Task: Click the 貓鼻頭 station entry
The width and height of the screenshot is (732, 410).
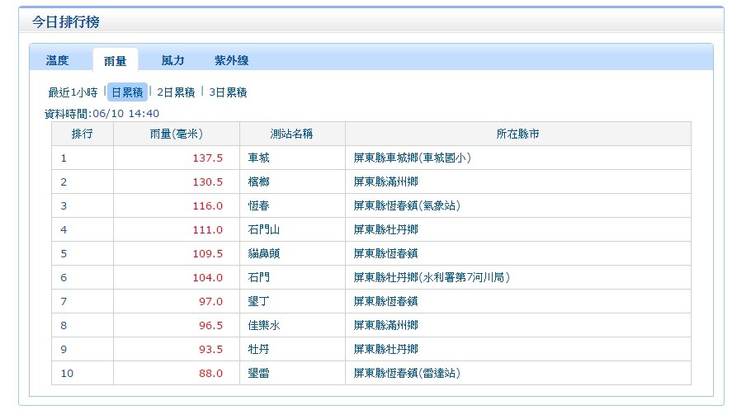Action: (x=263, y=253)
